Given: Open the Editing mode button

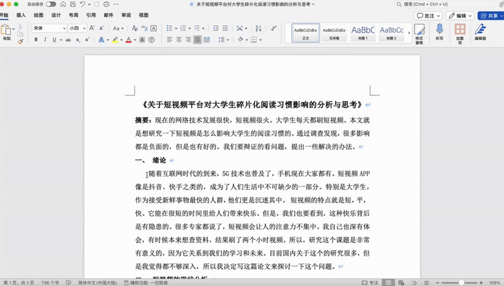Looking at the screenshot, I should point(460,16).
